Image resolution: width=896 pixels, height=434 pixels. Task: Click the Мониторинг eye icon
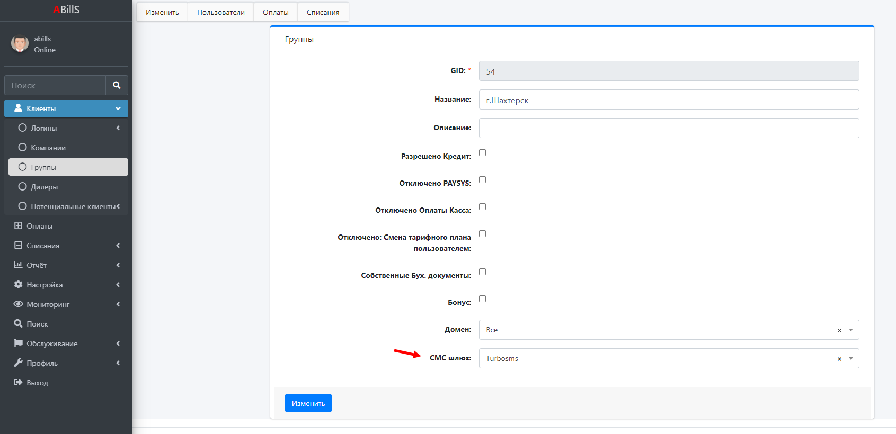point(18,304)
